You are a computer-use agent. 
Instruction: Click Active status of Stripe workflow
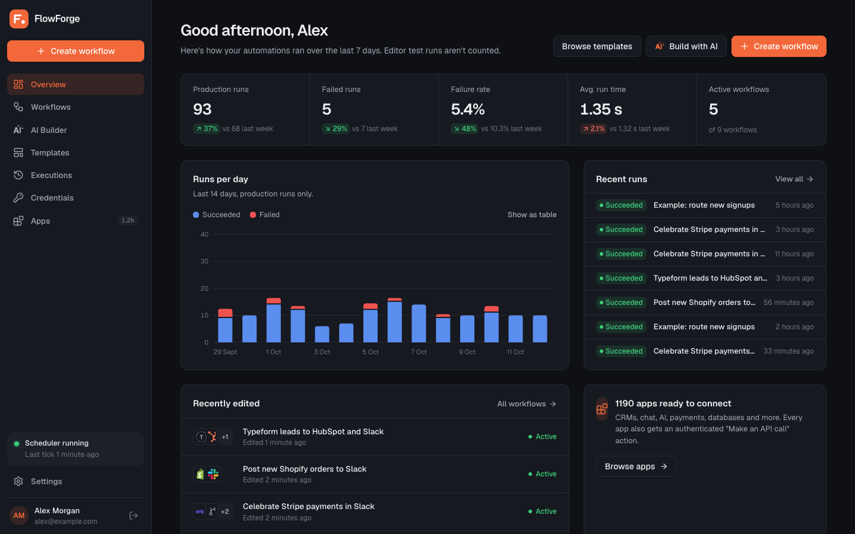coord(542,511)
